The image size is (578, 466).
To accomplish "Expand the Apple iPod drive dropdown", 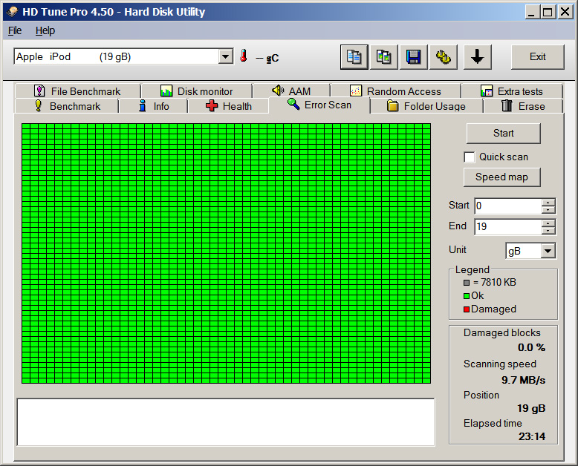I will 226,57.
